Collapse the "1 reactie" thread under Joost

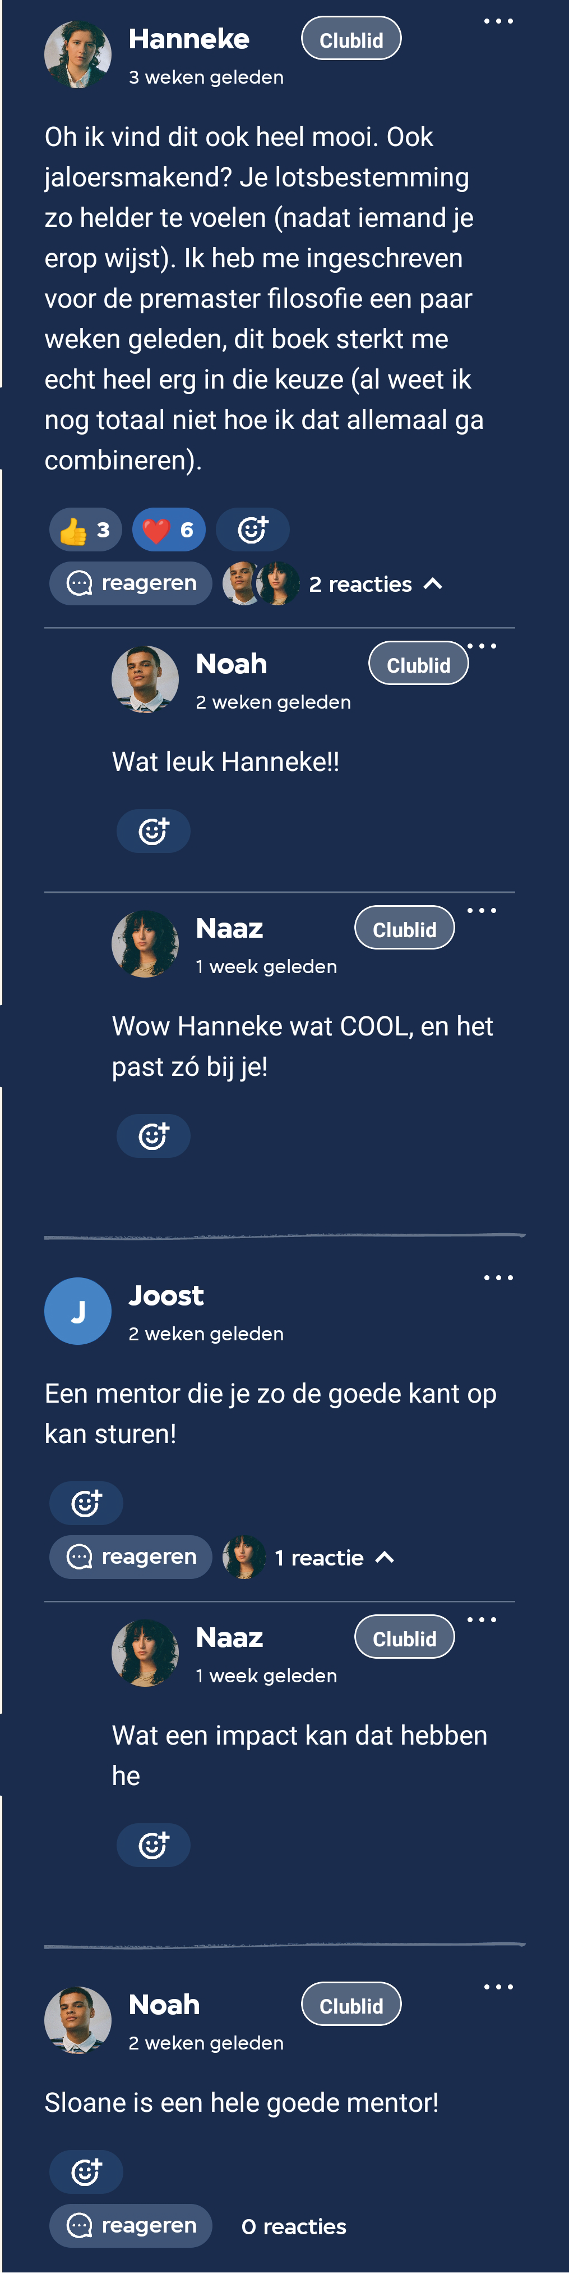pos(384,1558)
